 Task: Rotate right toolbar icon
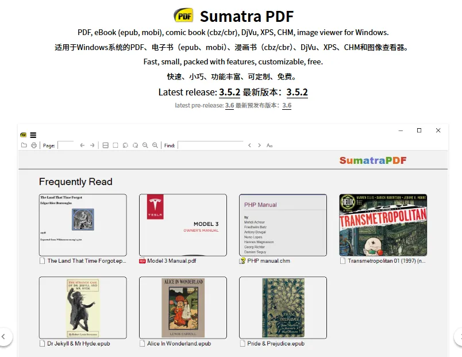(x=135, y=145)
